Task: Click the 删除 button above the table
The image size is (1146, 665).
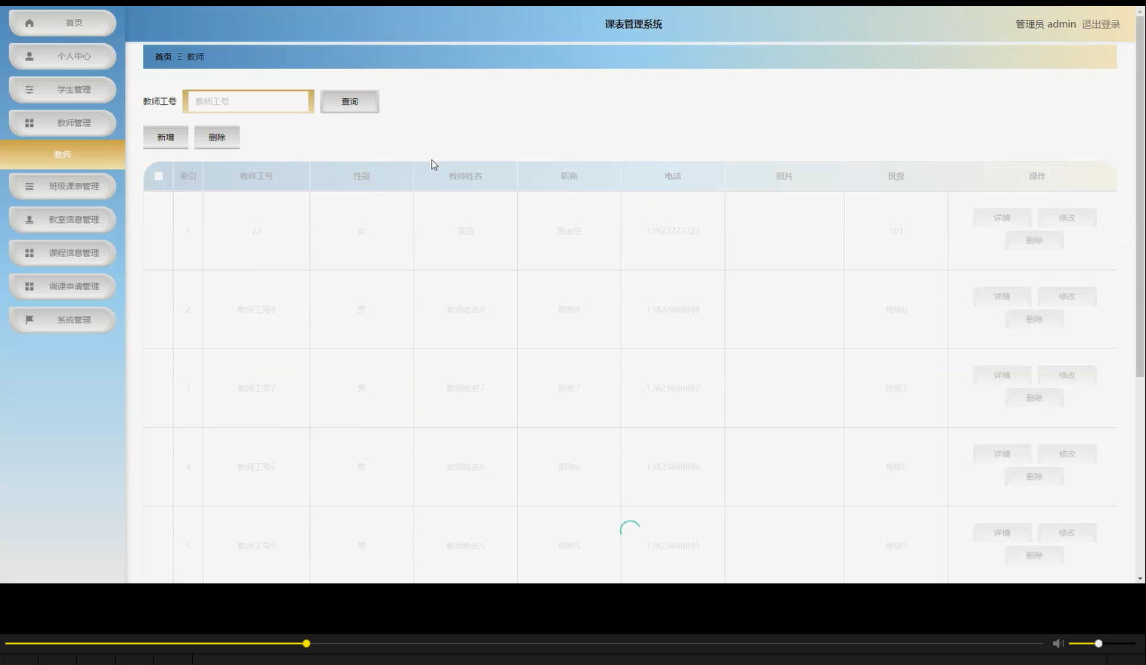Action: (x=217, y=137)
